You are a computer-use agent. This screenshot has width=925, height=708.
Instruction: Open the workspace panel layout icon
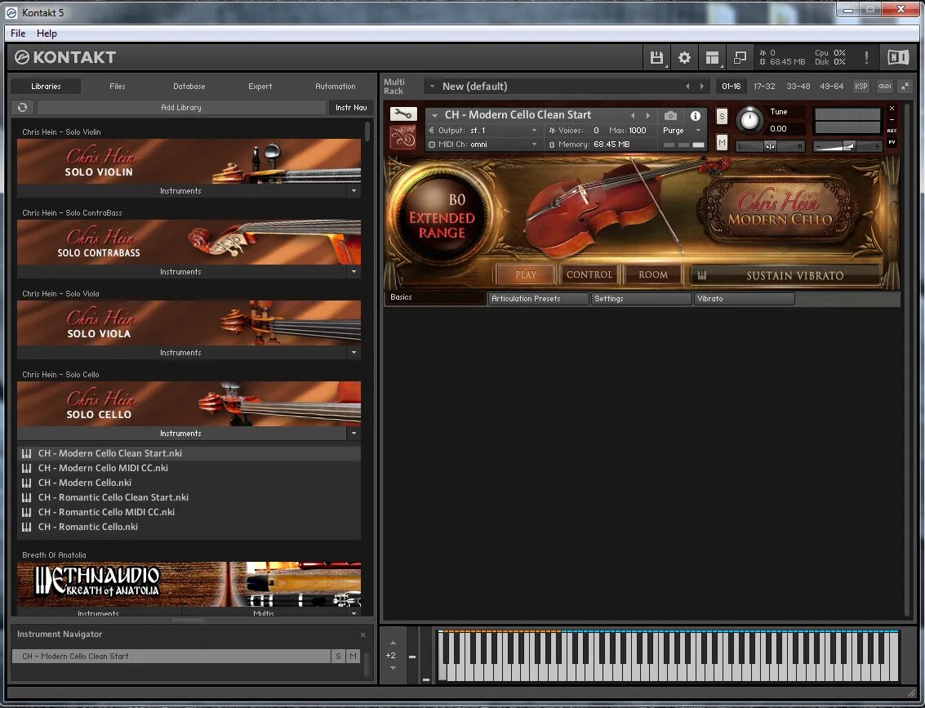click(x=712, y=58)
